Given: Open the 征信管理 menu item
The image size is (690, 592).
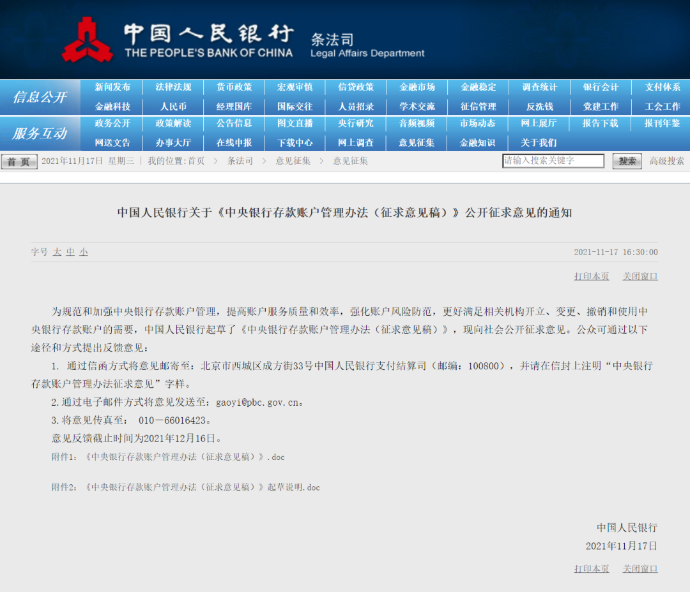Looking at the screenshot, I should pyautogui.click(x=479, y=107).
